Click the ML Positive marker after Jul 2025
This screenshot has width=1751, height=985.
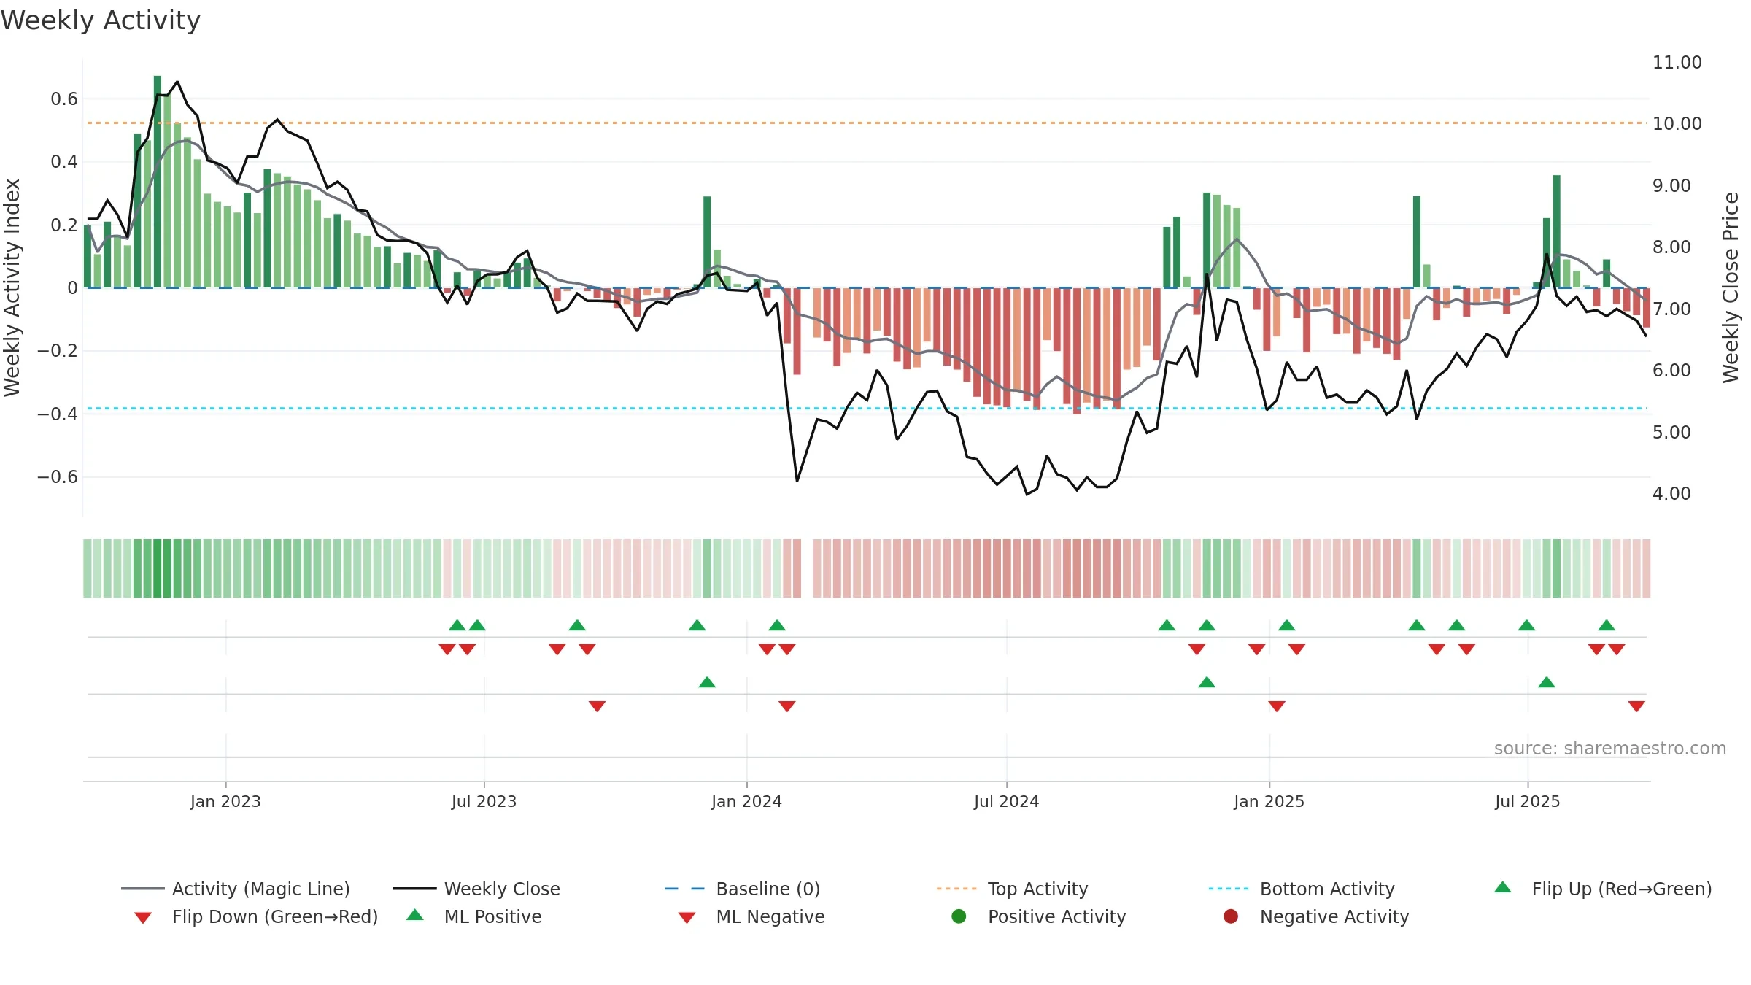1547,682
